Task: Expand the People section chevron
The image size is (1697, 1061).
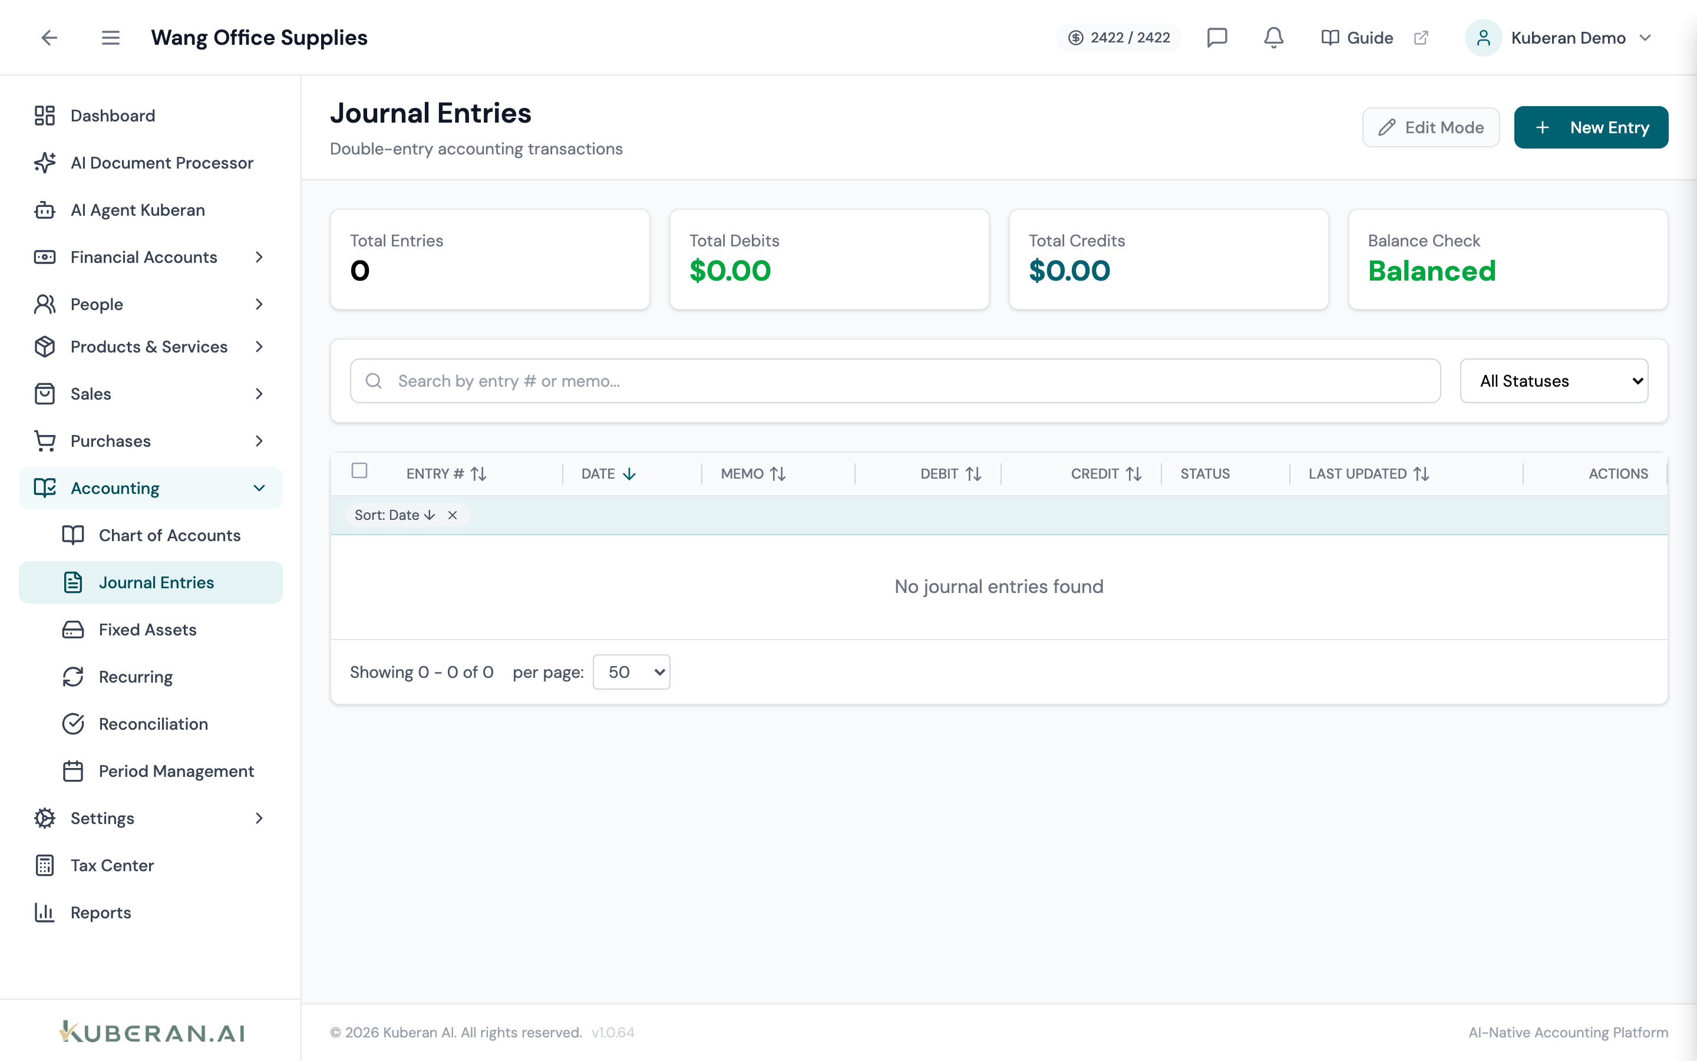Action: click(259, 304)
